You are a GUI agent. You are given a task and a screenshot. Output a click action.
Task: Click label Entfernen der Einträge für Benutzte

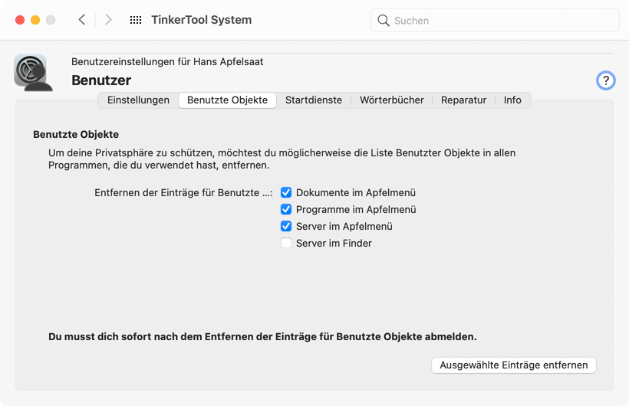click(x=183, y=193)
